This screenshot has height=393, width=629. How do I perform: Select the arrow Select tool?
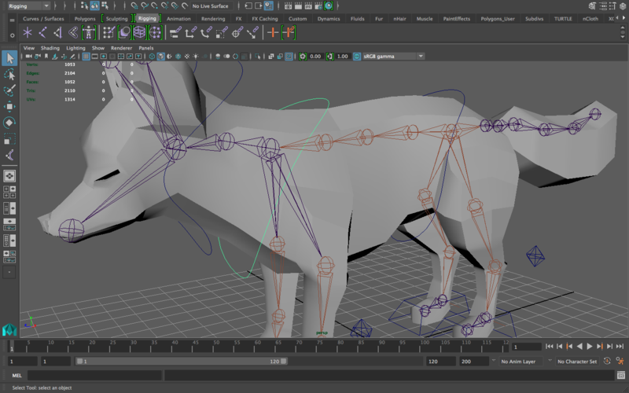point(9,58)
